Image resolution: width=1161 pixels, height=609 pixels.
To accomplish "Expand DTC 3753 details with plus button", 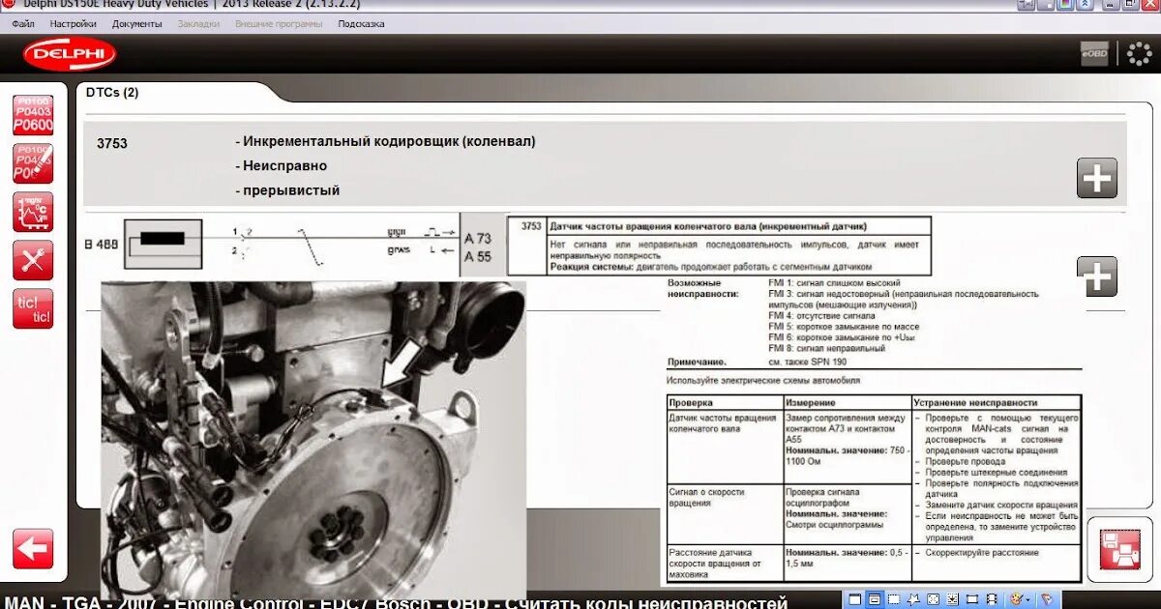I will (x=1097, y=178).
